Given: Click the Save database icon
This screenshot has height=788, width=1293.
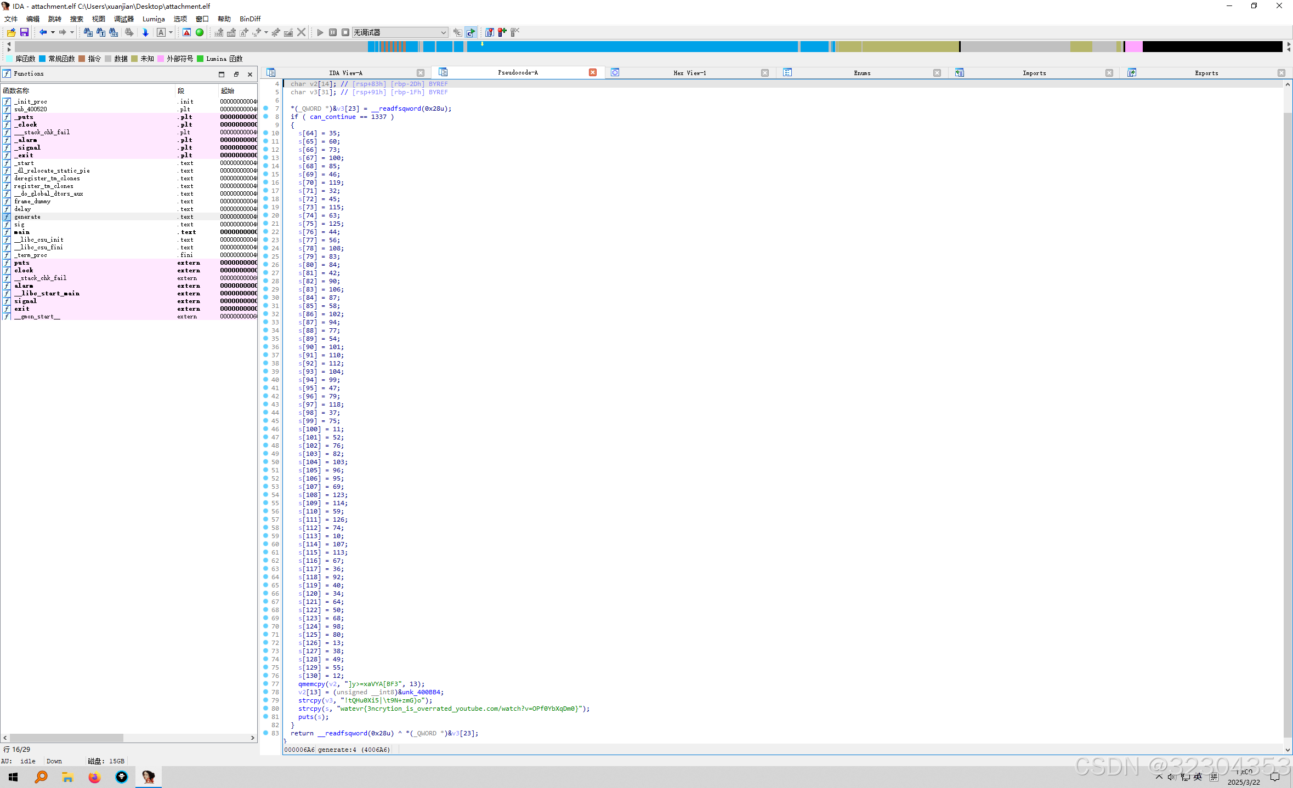Looking at the screenshot, I should click(24, 32).
